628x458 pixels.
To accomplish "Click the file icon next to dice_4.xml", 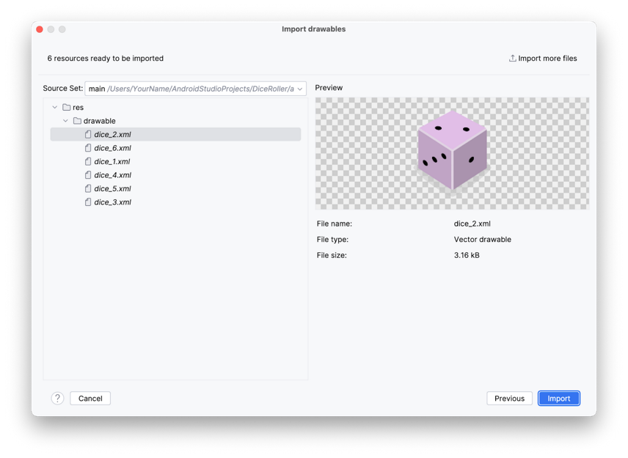I will [88, 175].
